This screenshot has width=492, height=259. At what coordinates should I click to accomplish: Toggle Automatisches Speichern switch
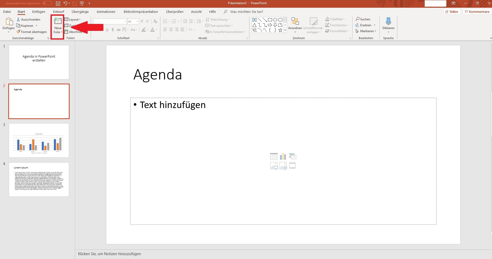(x=47, y=3)
